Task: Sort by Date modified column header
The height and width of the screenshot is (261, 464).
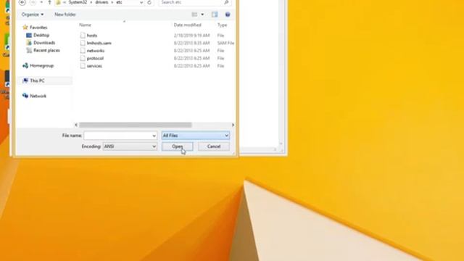Action: tap(188, 25)
